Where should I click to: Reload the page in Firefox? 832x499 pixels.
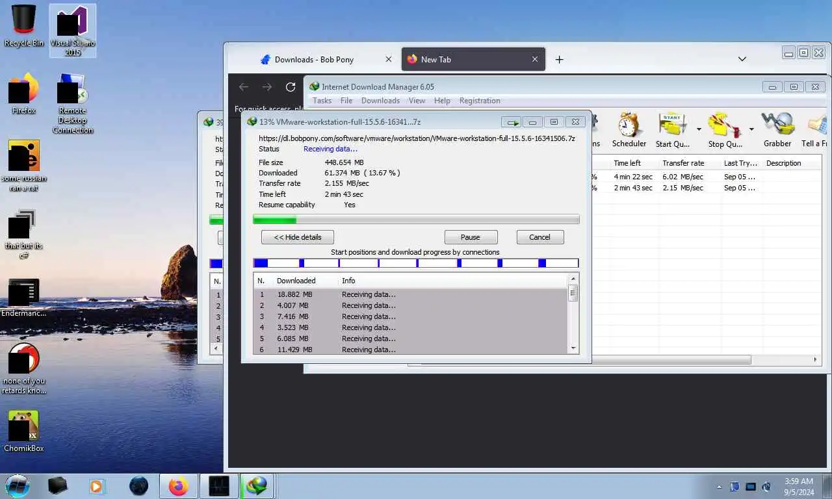[x=291, y=87]
